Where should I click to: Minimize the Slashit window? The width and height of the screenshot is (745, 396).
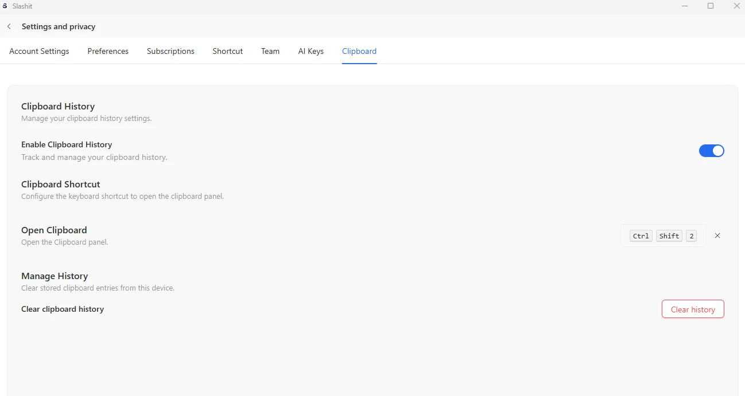click(685, 6)
